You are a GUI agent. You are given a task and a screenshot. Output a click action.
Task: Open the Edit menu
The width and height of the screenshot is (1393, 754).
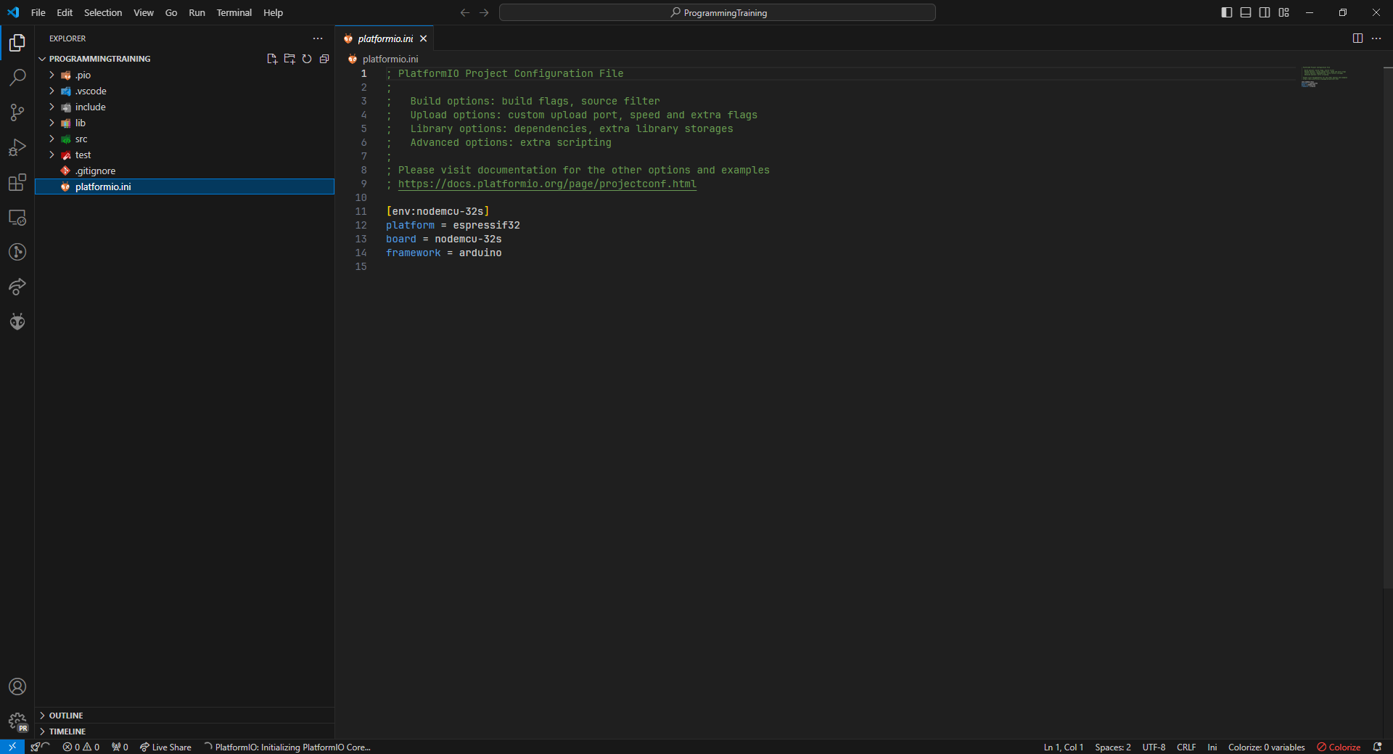coord(65,12)
